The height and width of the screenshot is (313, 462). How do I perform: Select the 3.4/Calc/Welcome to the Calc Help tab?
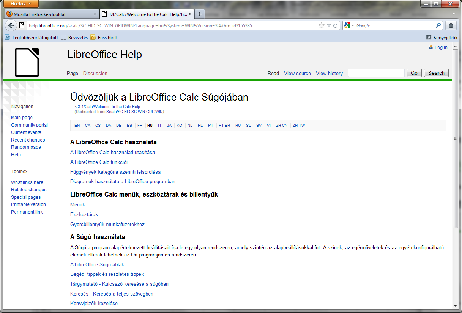(x=147, y=14)
